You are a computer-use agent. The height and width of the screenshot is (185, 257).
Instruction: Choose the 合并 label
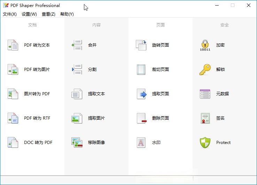coord(92,45)
